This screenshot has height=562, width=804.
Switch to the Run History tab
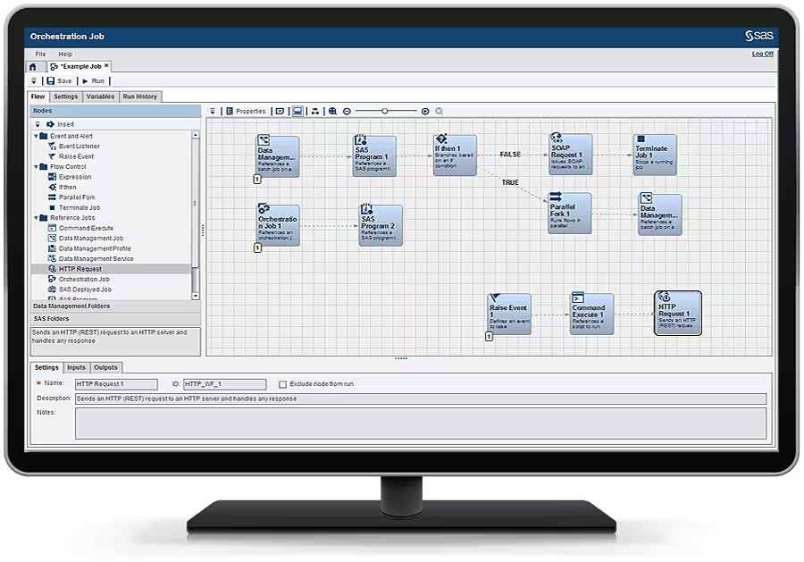[140, 96]
